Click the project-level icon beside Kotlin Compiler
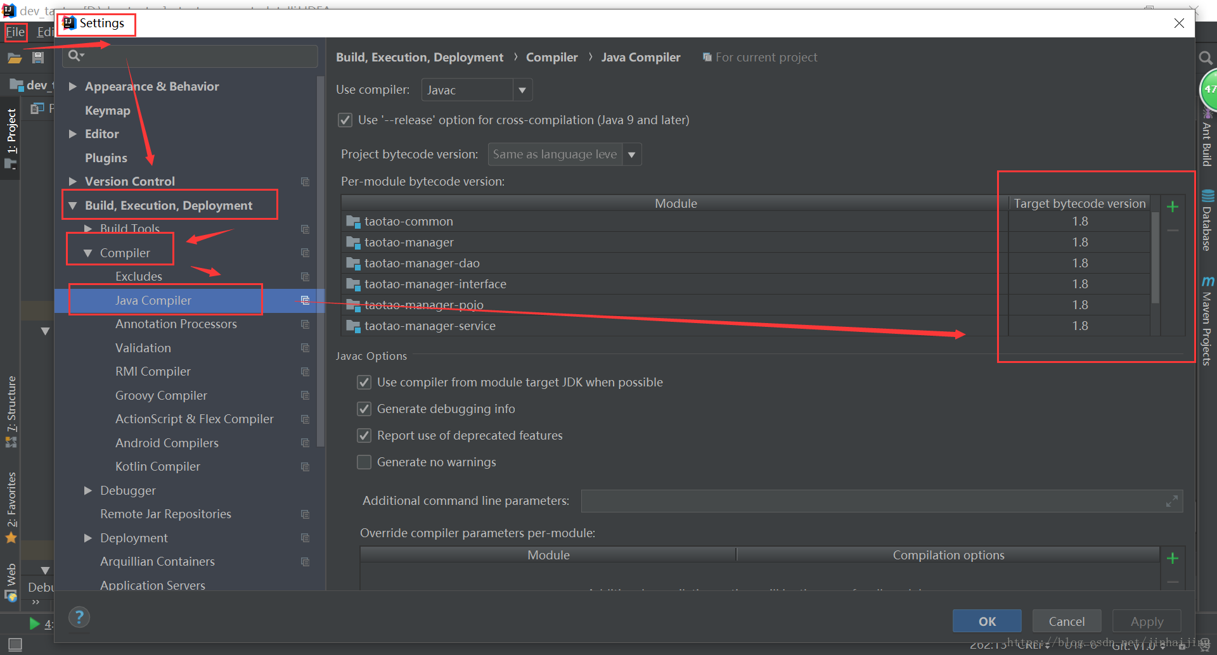 305,467
